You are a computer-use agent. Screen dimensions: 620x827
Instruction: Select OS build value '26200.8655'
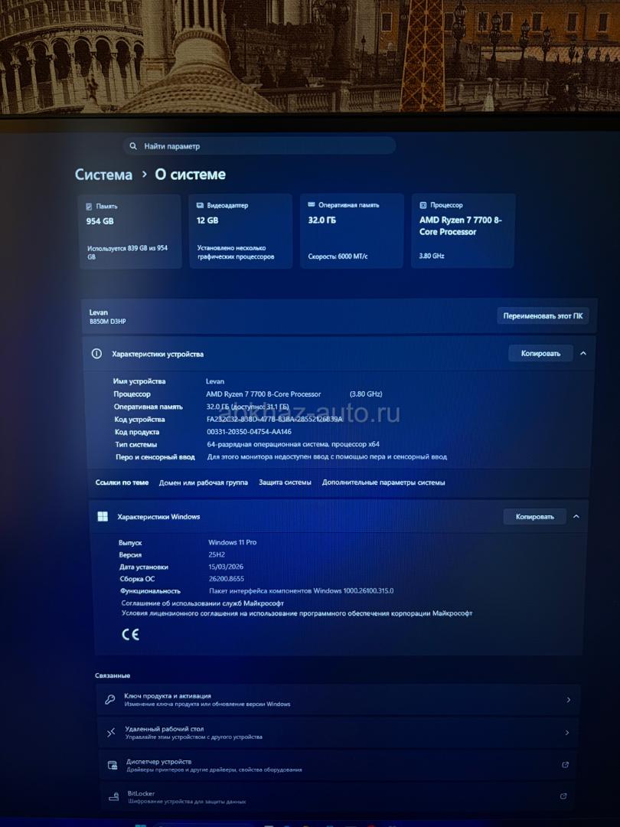[x=227, y=579]
